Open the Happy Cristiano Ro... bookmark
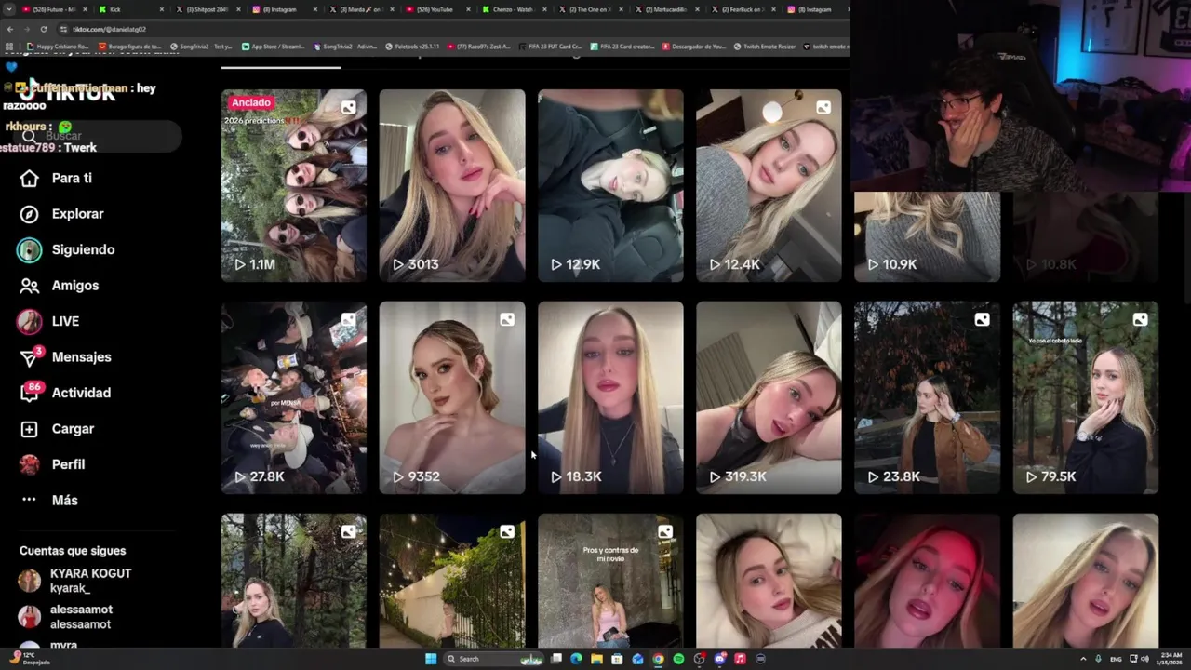 (58, 47)
